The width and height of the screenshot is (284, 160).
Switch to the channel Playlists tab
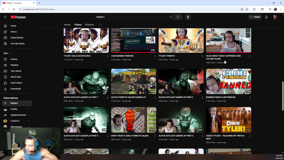pyautogui.click(x=90, y=25)
